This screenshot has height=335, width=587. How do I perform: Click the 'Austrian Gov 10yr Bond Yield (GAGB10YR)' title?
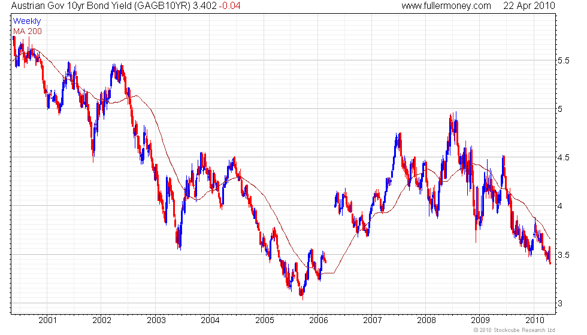coord(101,6)
